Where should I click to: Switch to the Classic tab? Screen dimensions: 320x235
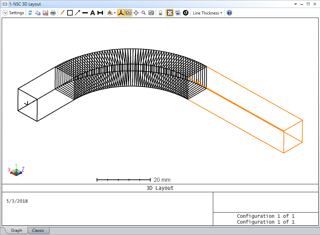[x=38, y=231]
